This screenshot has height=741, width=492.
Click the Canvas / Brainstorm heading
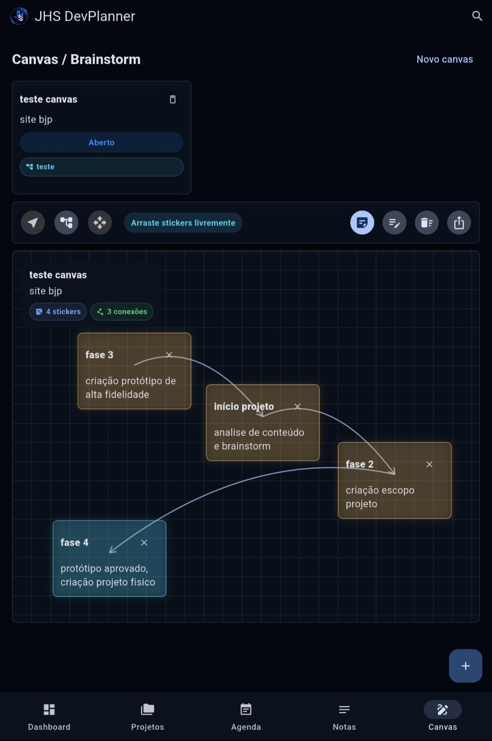[x=76, y=59]
